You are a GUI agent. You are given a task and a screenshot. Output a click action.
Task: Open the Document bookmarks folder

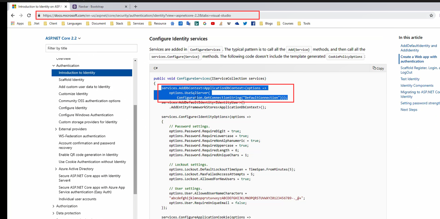pyautogui.click(x=96, y=23)
